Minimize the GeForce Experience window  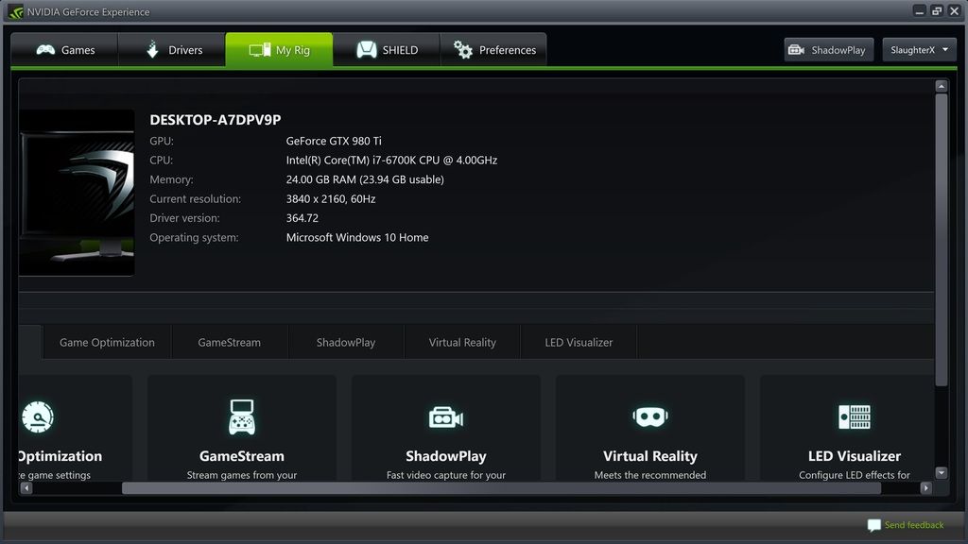coord(919,11)
